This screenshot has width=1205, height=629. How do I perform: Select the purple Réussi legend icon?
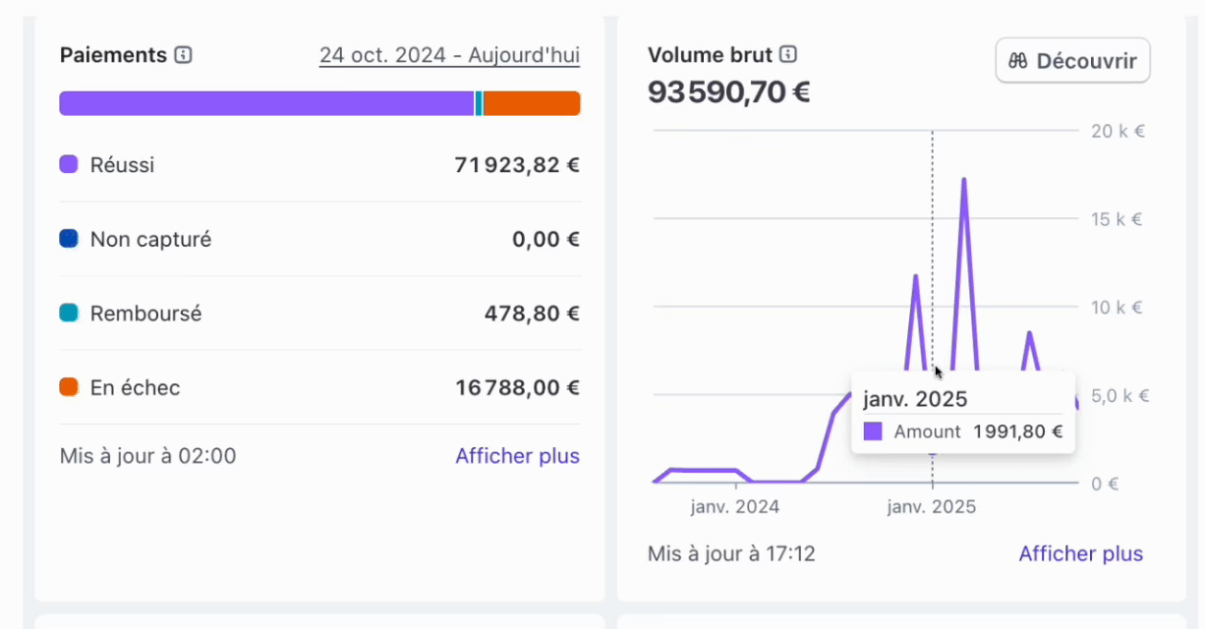point(69,164)
